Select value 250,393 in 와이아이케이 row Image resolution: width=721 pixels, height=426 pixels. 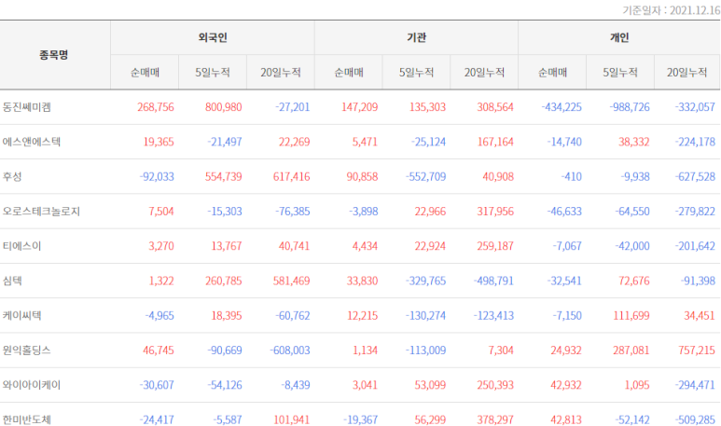pos(495,385)
